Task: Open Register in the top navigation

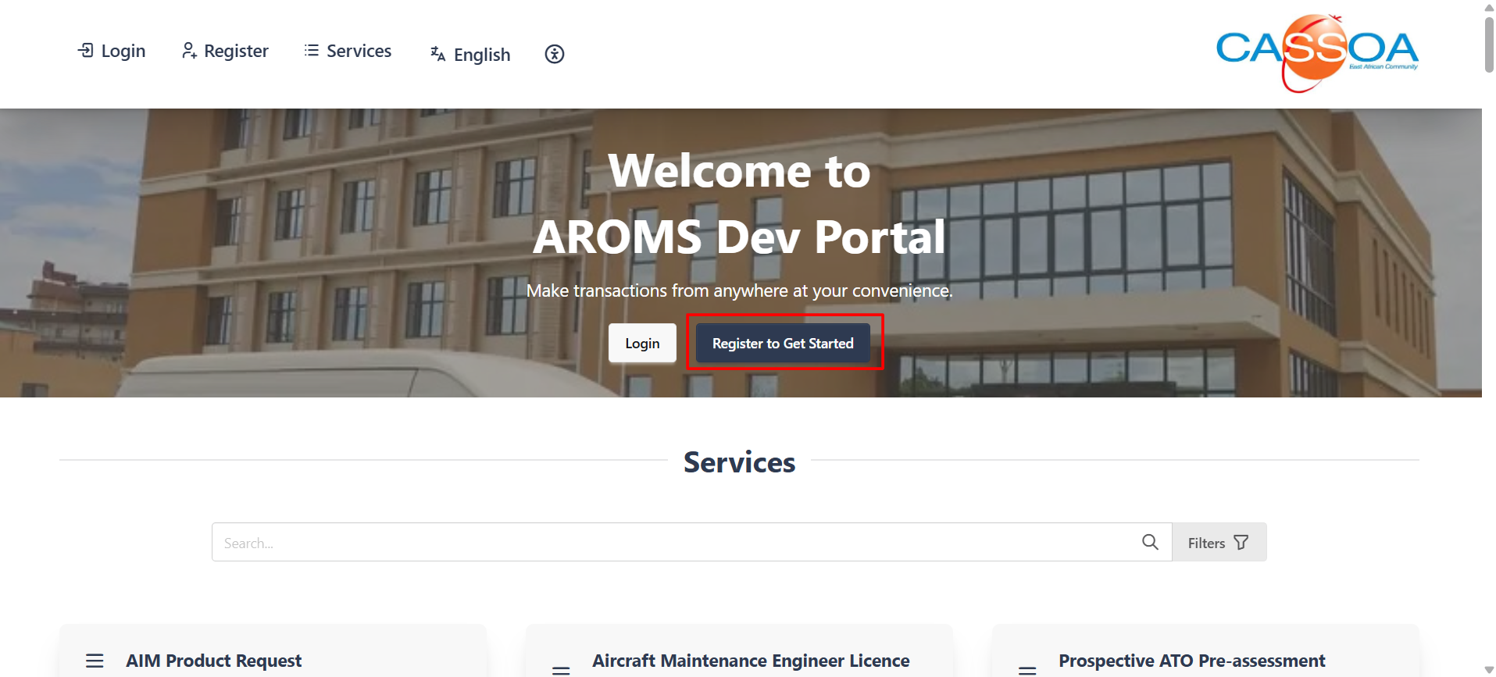Action: (225, 51)
